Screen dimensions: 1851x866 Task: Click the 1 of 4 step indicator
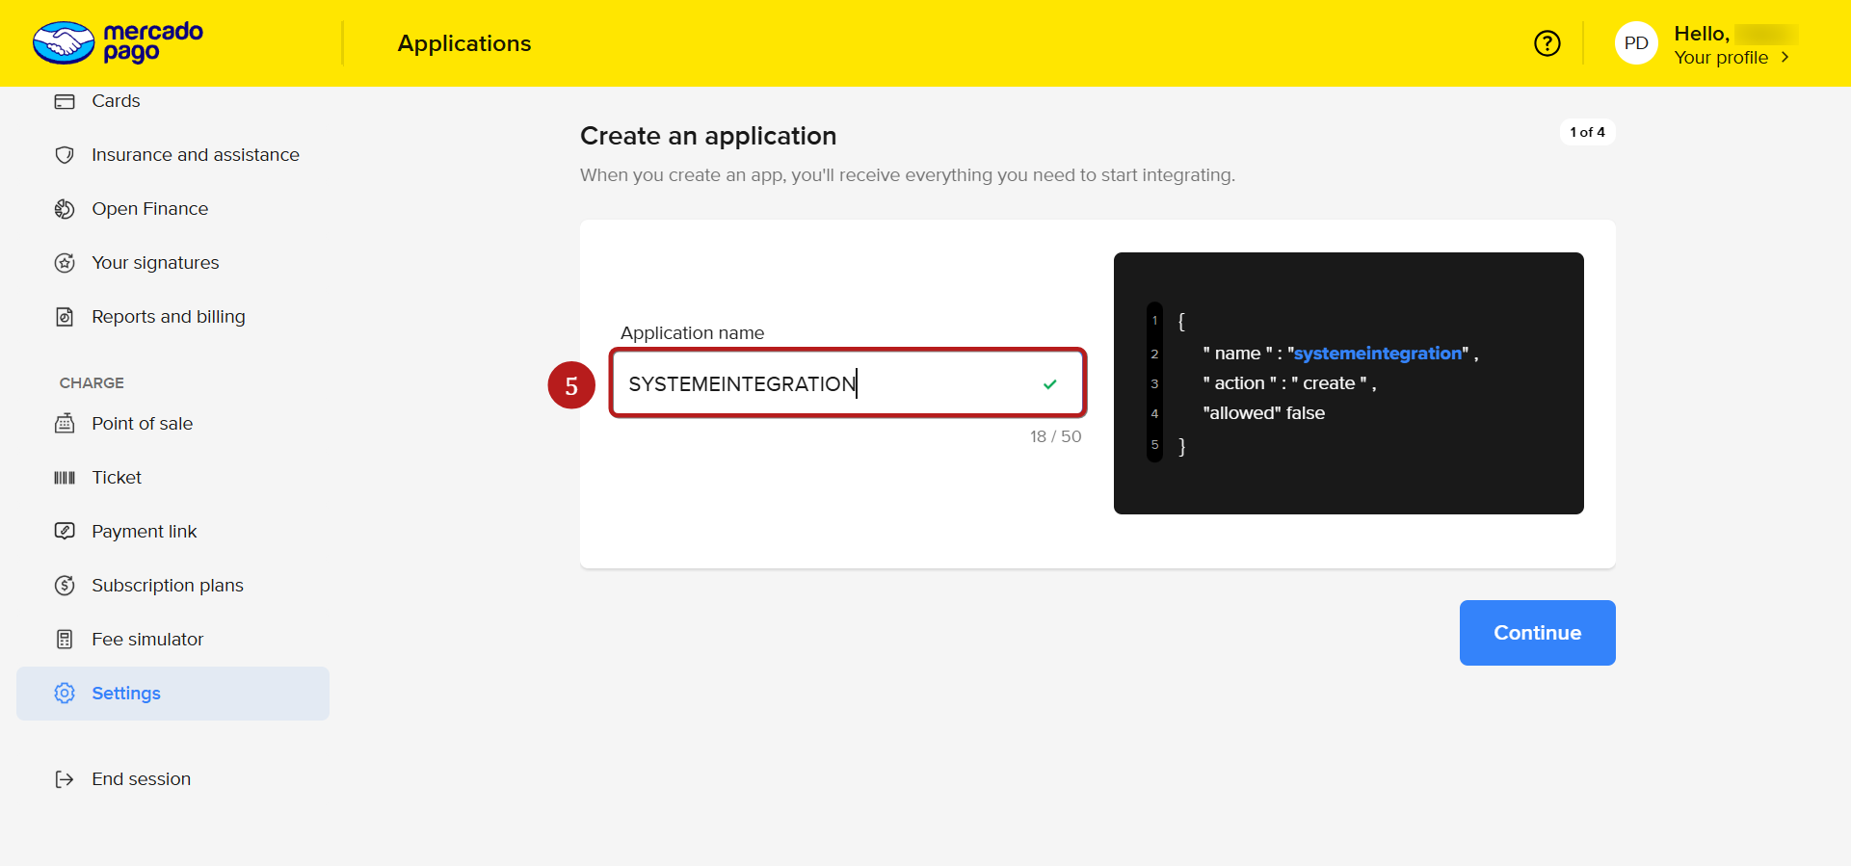pos(1587,132)
